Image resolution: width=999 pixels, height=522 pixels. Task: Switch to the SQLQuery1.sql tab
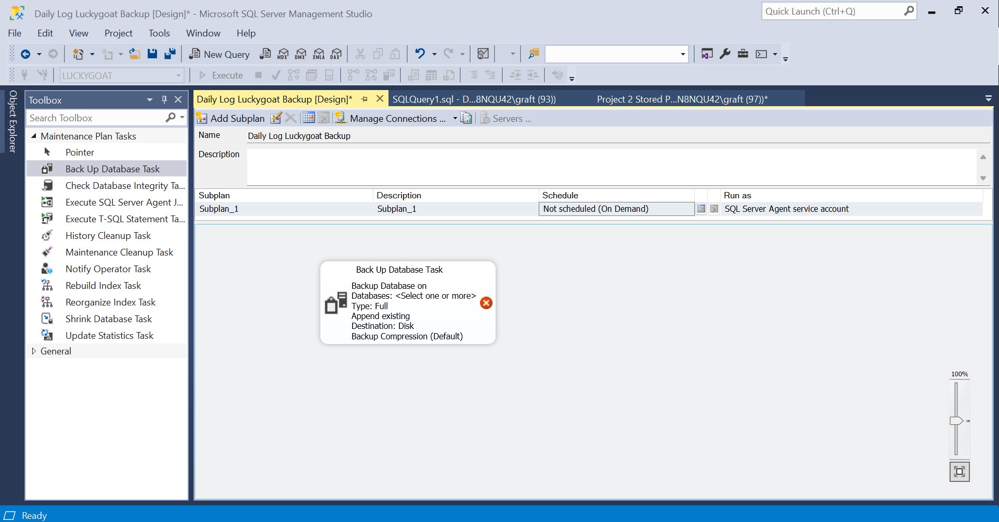[474, 99]
